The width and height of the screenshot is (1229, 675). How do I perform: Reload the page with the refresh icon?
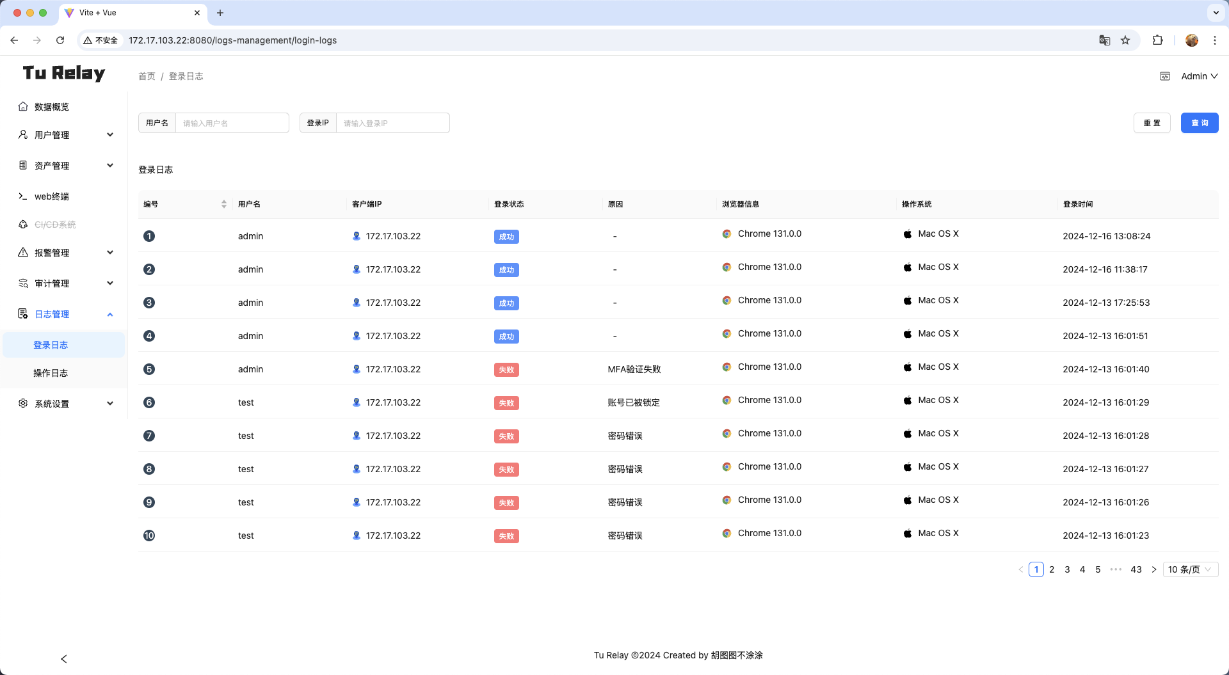click(60, 40)
